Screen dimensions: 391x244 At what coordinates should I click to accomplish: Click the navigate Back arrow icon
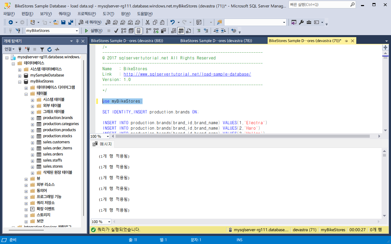pos(11,23)
